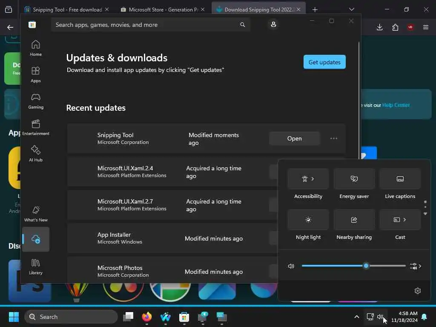The image size is (436, 327).
Task: Open the Store user profile icon
Action: pyautogui.click(x=273, y=24)
